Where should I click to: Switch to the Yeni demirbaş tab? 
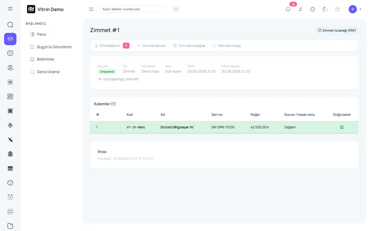click(227, 46)
